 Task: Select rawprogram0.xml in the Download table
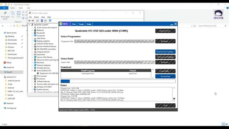coord(88,73)
